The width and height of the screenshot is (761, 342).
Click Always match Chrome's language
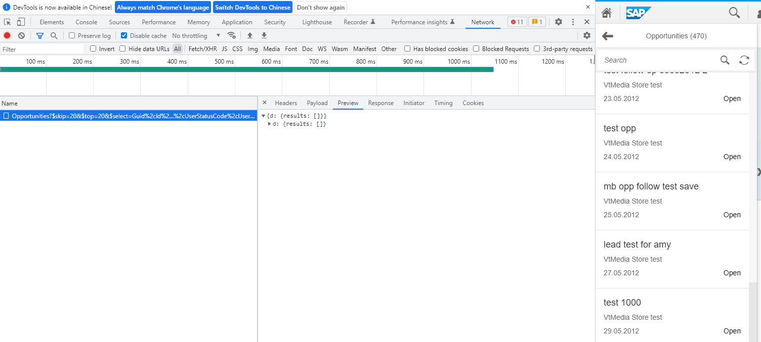[x=163, y=7]
